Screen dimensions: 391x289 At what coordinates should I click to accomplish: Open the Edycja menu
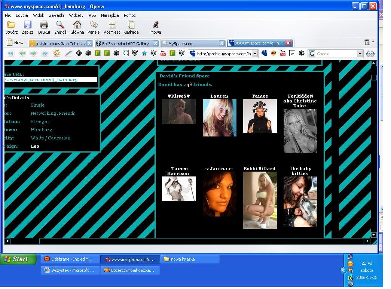pos(22,15)
